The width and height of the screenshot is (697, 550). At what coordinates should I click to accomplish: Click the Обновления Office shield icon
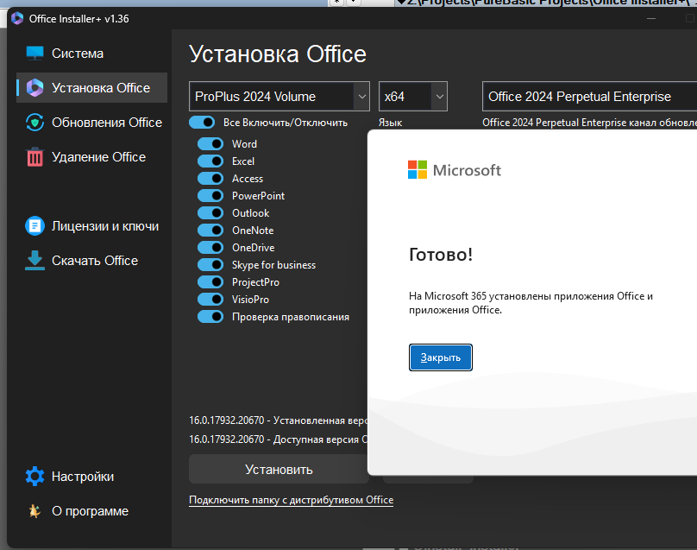pos(35,123)
